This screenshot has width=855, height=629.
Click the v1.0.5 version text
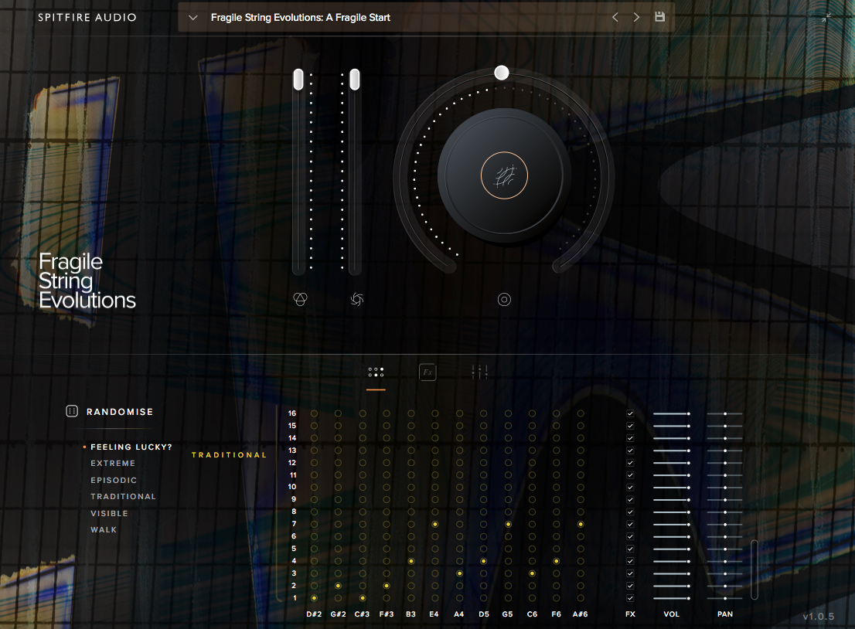(x=819, y=617)
